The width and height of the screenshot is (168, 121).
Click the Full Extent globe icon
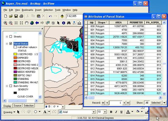coord(32,23)
